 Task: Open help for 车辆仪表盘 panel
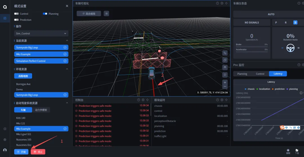coord(299,3)
